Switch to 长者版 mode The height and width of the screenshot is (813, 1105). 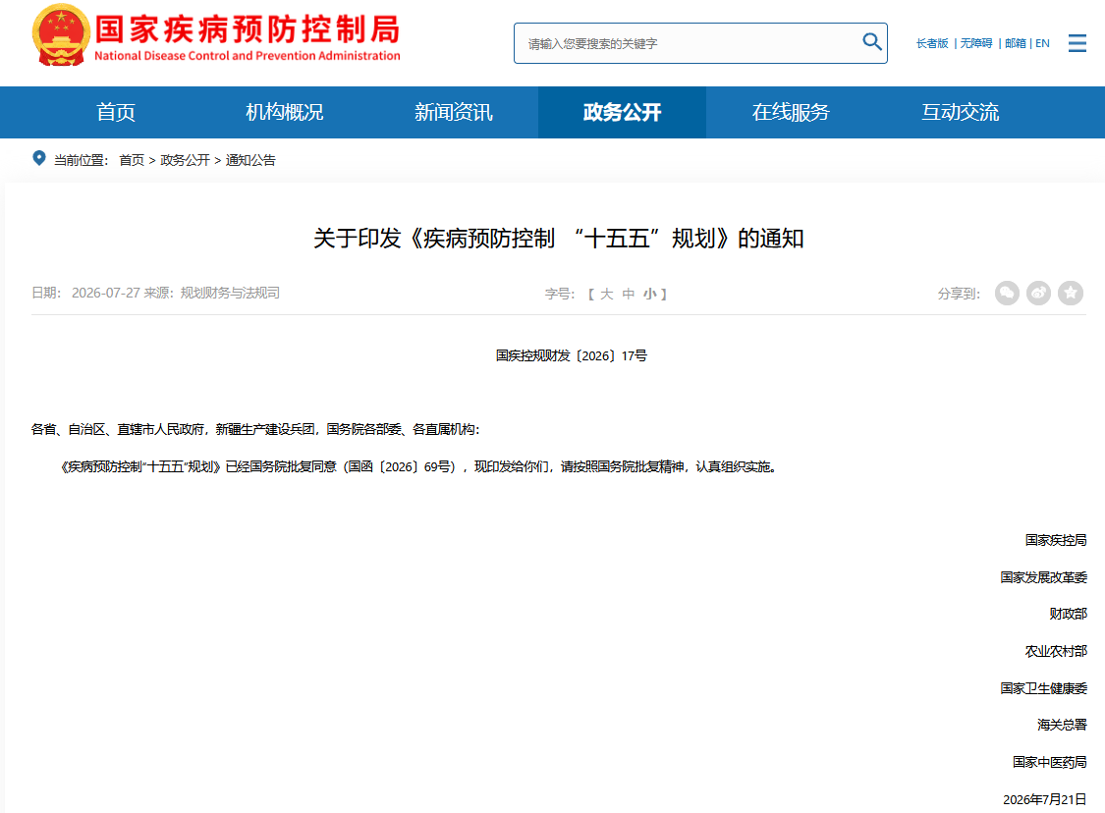point(932,43)
